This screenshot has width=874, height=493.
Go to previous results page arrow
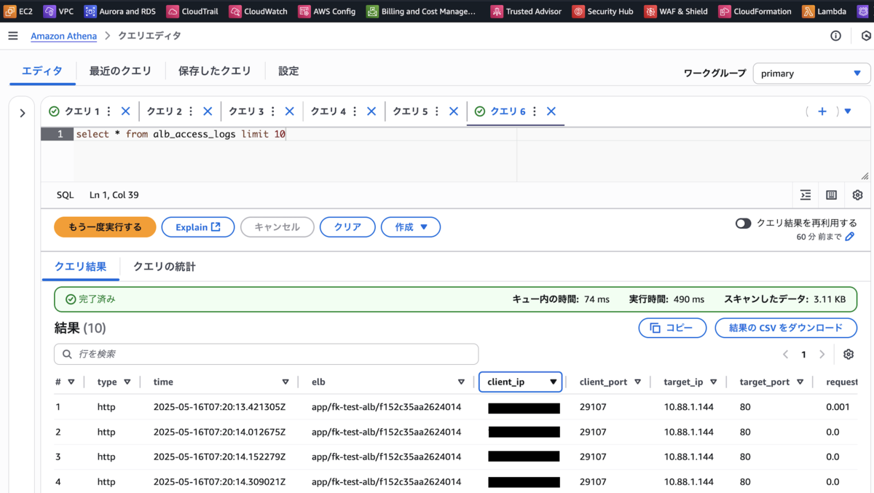[786, 355]
